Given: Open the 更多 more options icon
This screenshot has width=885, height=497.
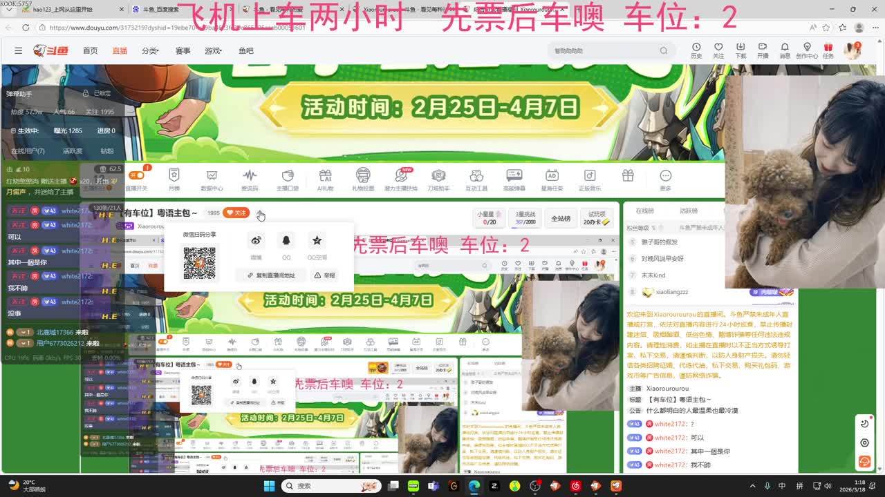Looking at the screenshot, I should 665,179.
